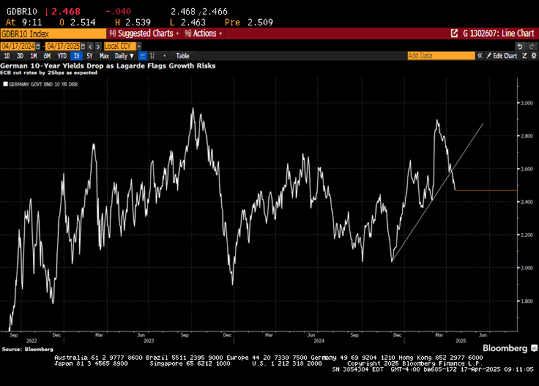Click the redo arrow icon
Screen dimensions: 539x386
pos(532,46)
